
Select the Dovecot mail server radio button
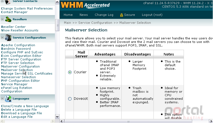tap(70, 99)
